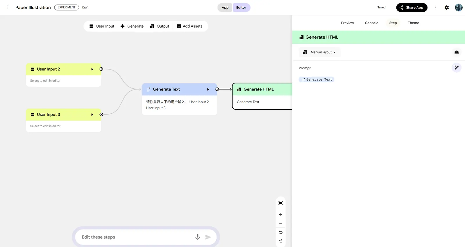
Task: Redo the canvas change
Action: click(x=280, y=241)
